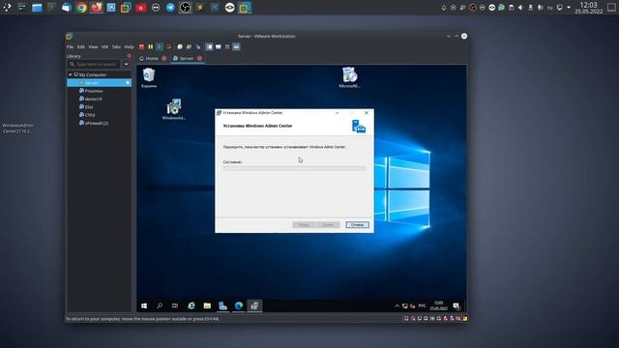
Task: Toggle the show library view toolbar icon
Action: [x=209, y=47]
